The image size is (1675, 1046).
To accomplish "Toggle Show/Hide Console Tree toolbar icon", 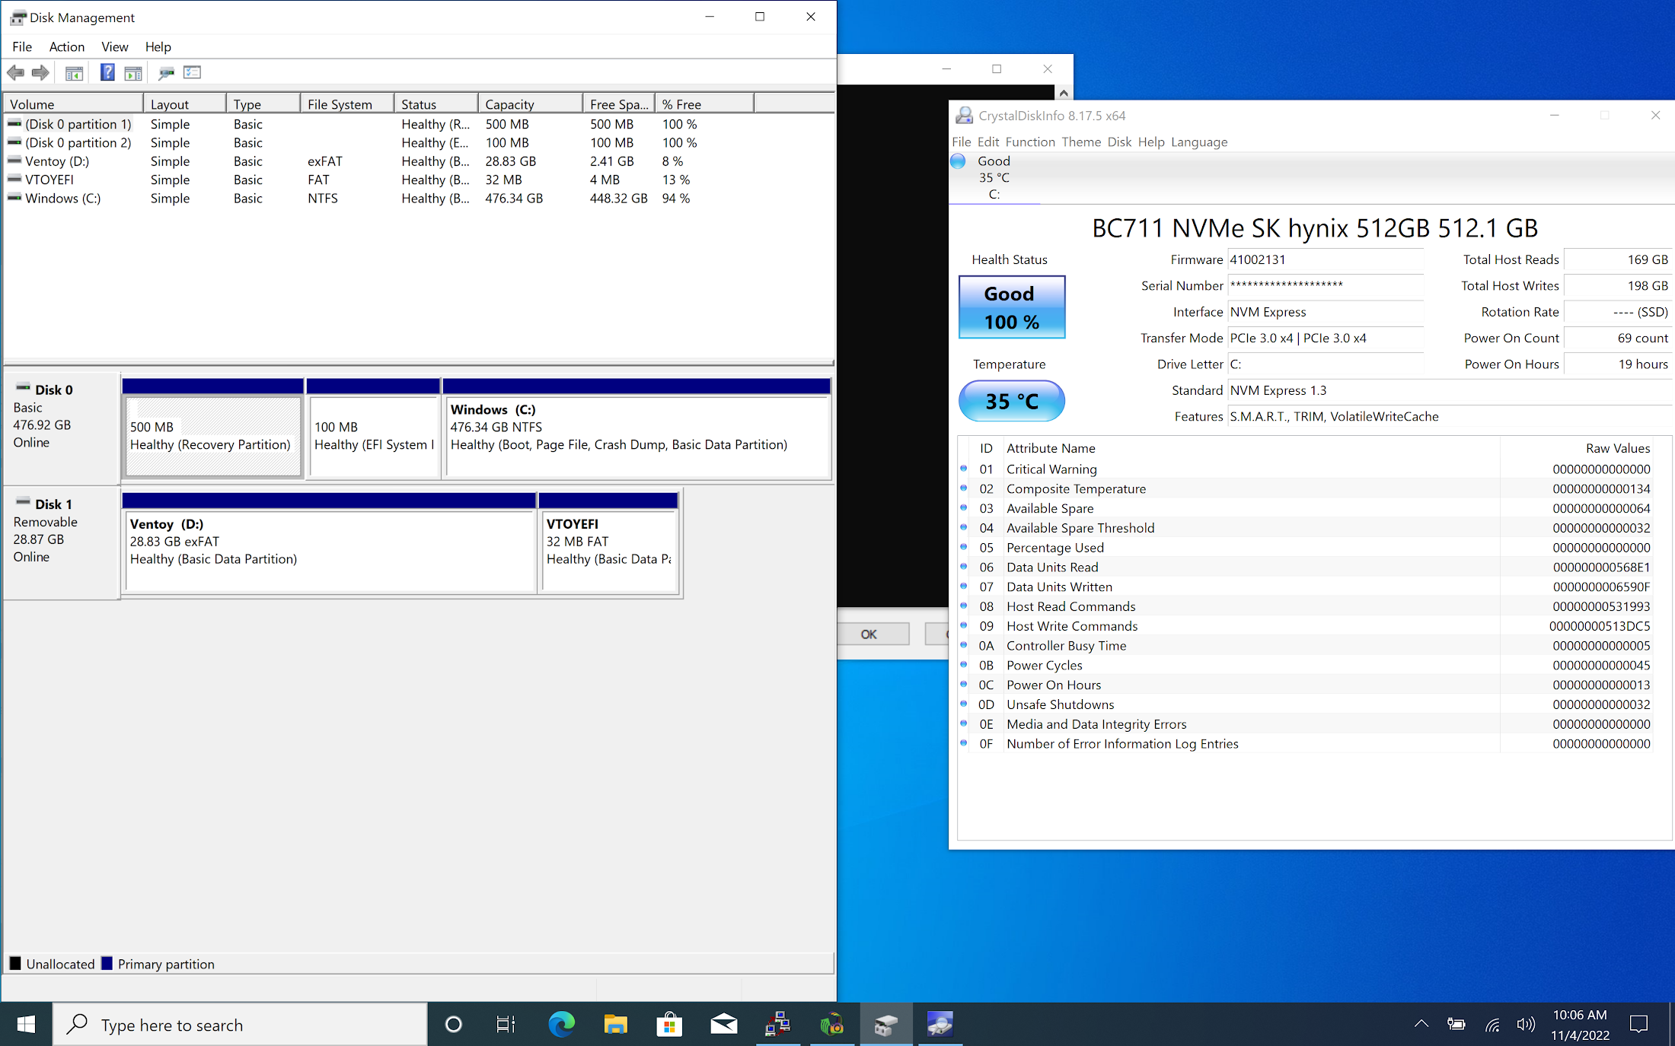I will point(74,73).
